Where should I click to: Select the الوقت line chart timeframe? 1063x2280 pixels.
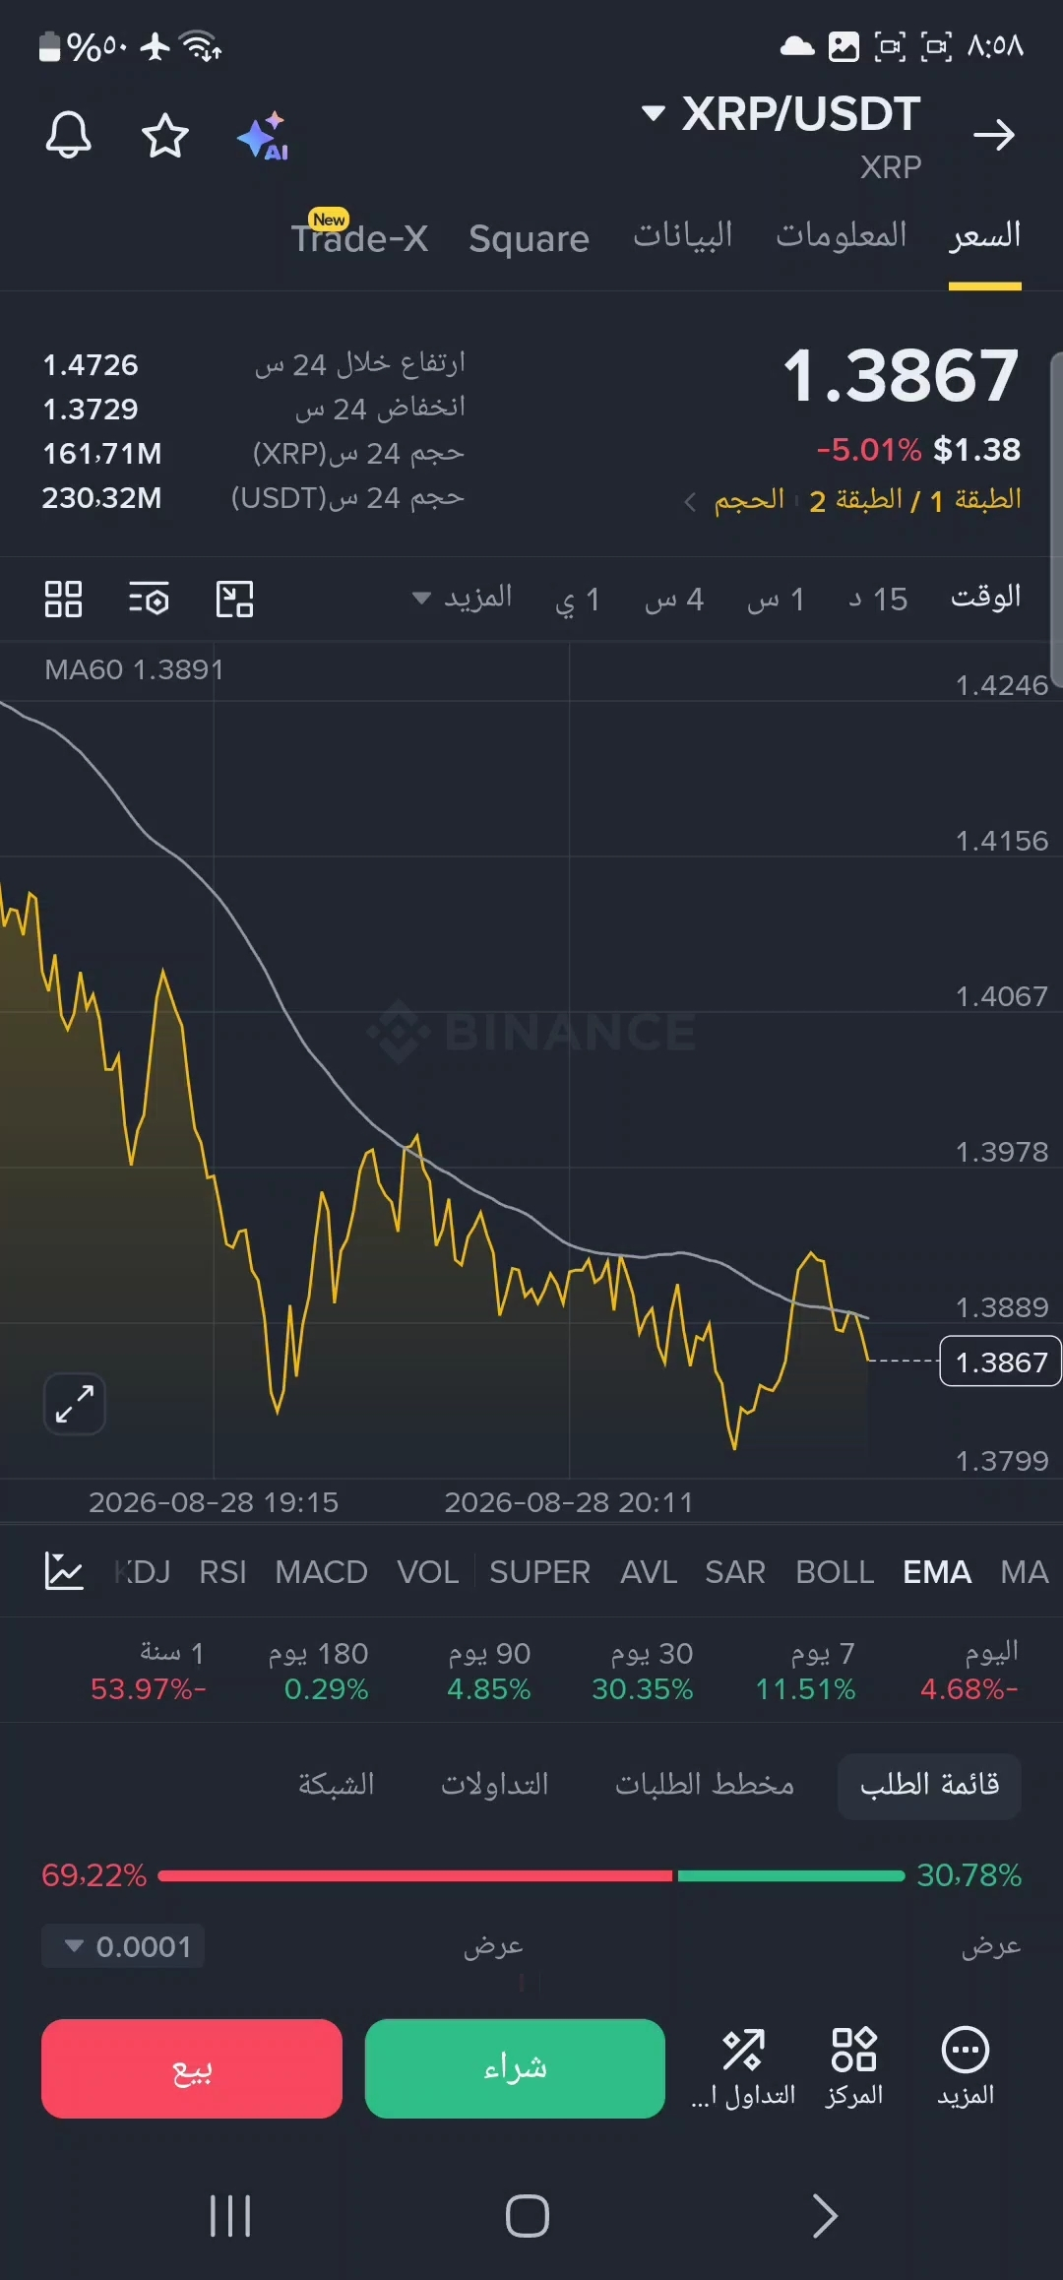(x=985, y=598)
